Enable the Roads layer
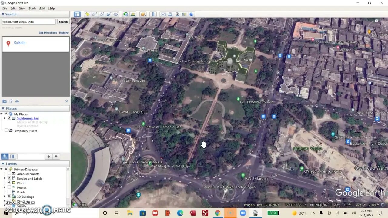 pos(9,192)
